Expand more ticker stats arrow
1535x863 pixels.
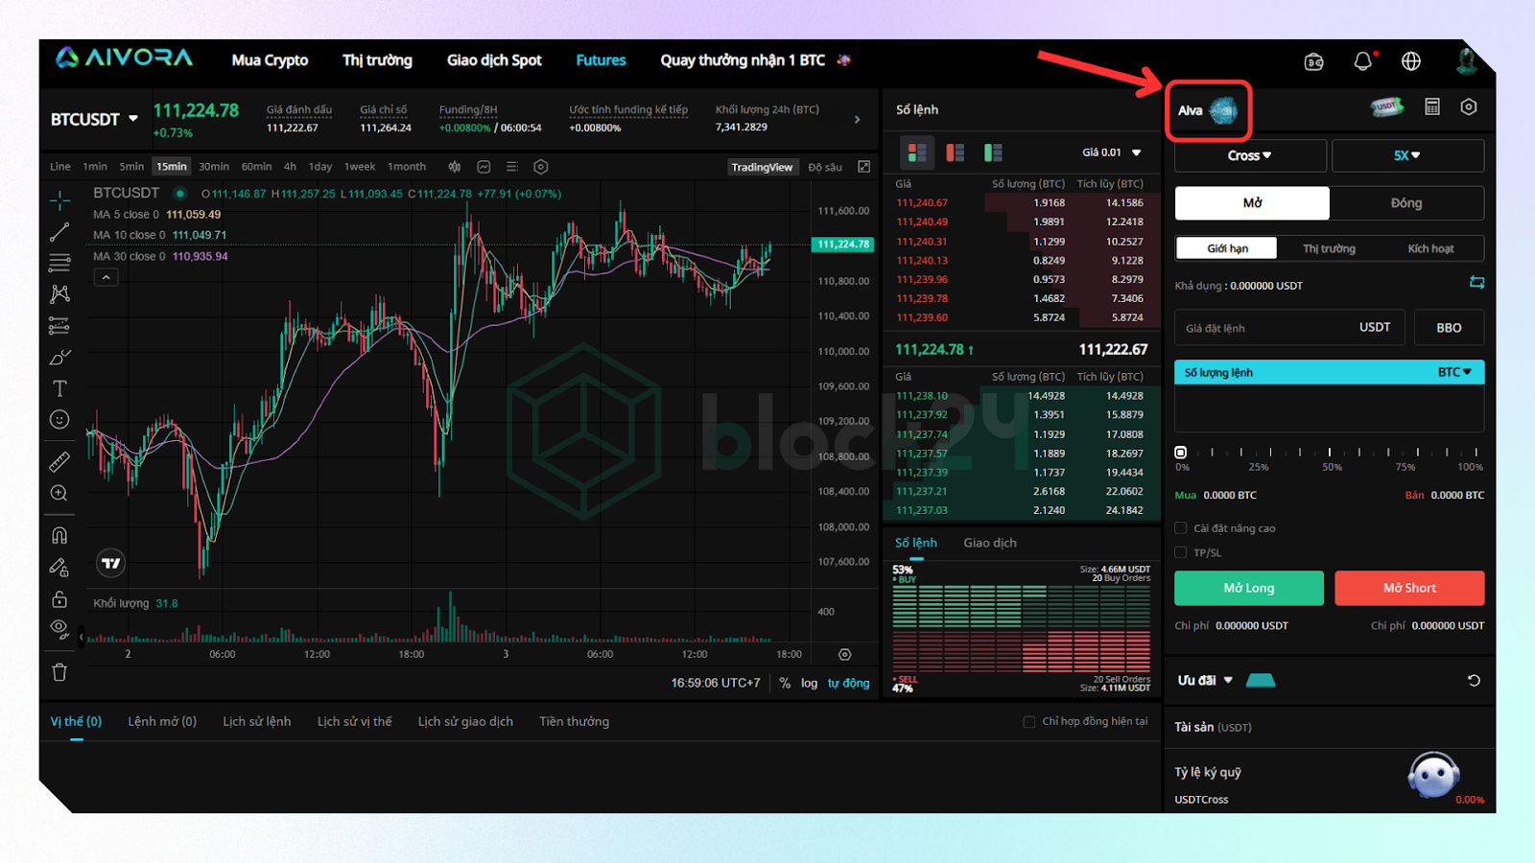[857, 120]
